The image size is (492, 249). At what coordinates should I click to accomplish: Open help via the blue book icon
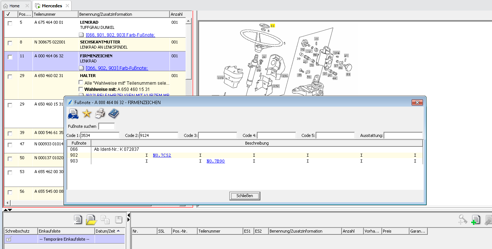tap(114, 114)
